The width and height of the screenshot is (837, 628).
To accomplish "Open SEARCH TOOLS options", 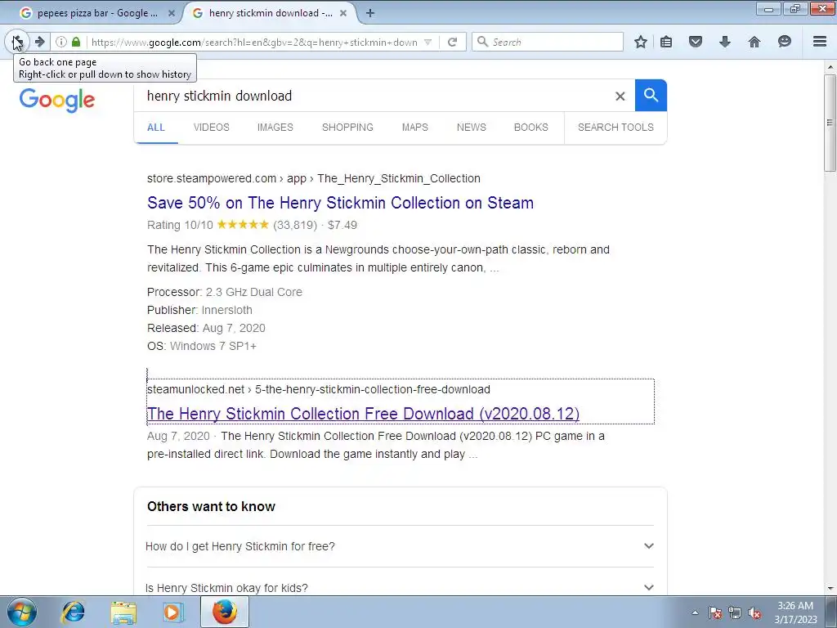I will coord(615,128).
